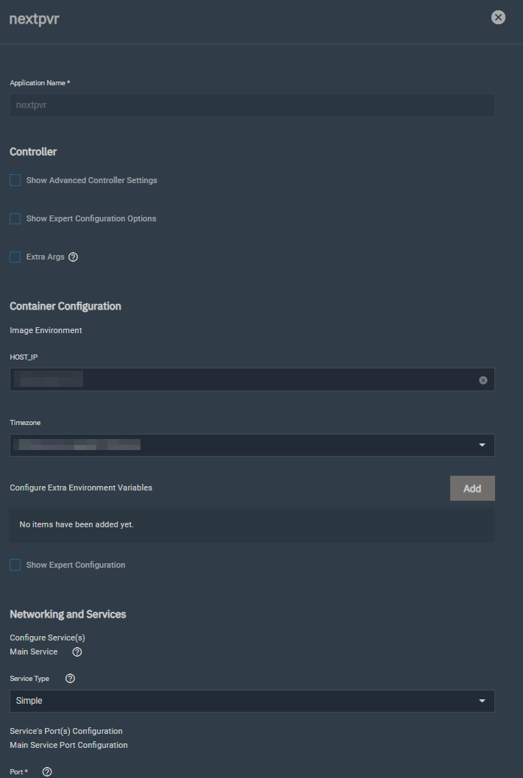Viewport: 523px width, 778px height.
Task: Click the Image Environment label
Action: tap(46, 330)
